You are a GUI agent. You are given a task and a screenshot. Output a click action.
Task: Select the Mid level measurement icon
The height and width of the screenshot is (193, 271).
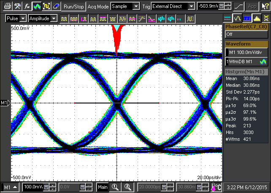point(93,19)
